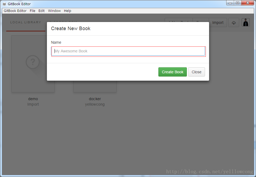The width and height of the screenshot is (256, 177).
Task: Open the Edit menu
Action: click(41, 11)
